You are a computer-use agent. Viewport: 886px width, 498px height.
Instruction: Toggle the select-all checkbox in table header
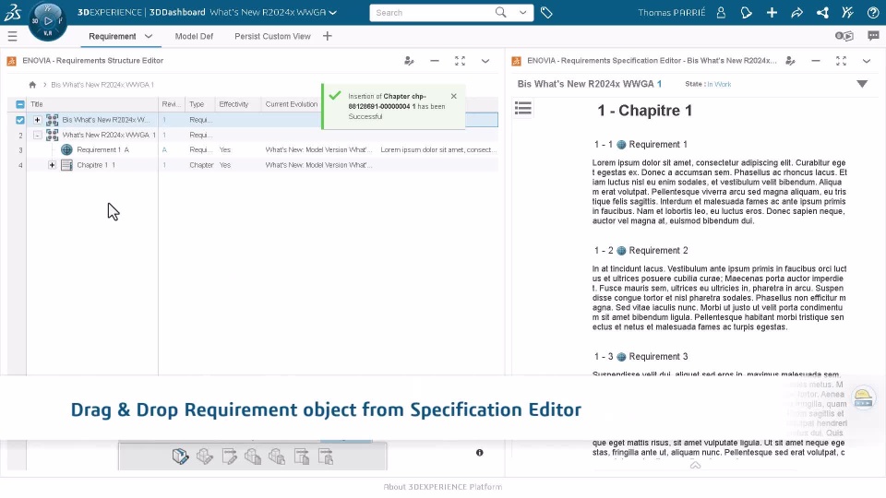point(20,104)
